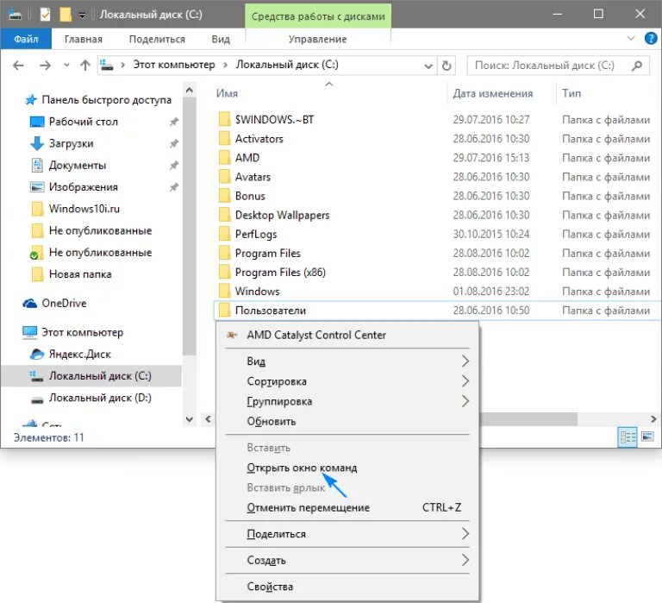
Task: Open the quick access toolbar customize arrow
Action: tap(83, 16)
